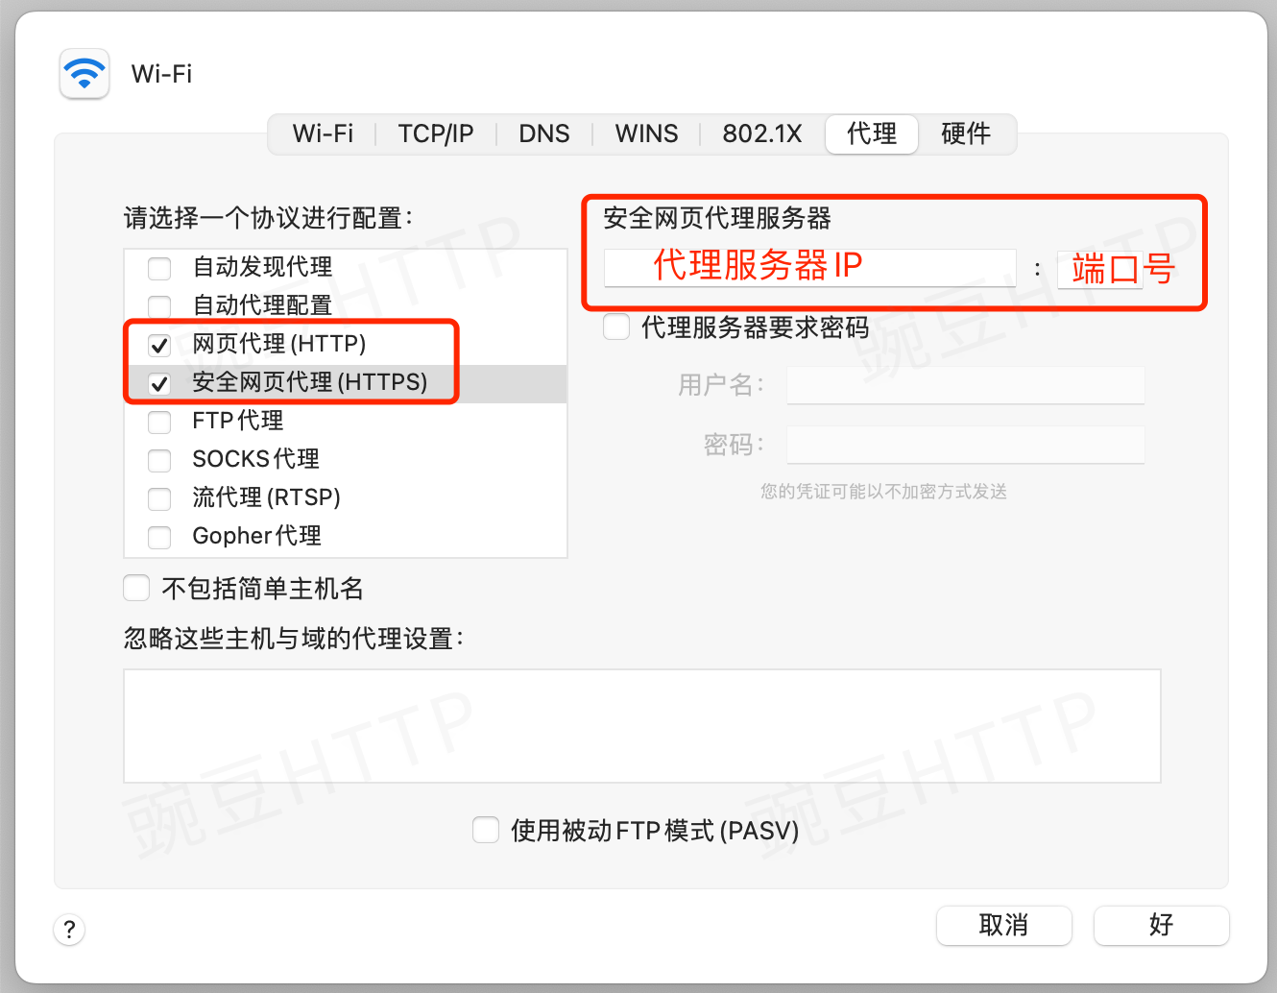Toggle 使用被动 FTP 模式 (PASV) checkbox
The width and height of the screenshot is (1277, 993).
tap(486, 830)
